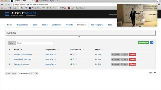Image resolution: width=161 pixels, height=90 pixels.
Task: Open the New Tab bookmark
Action: 23,8
